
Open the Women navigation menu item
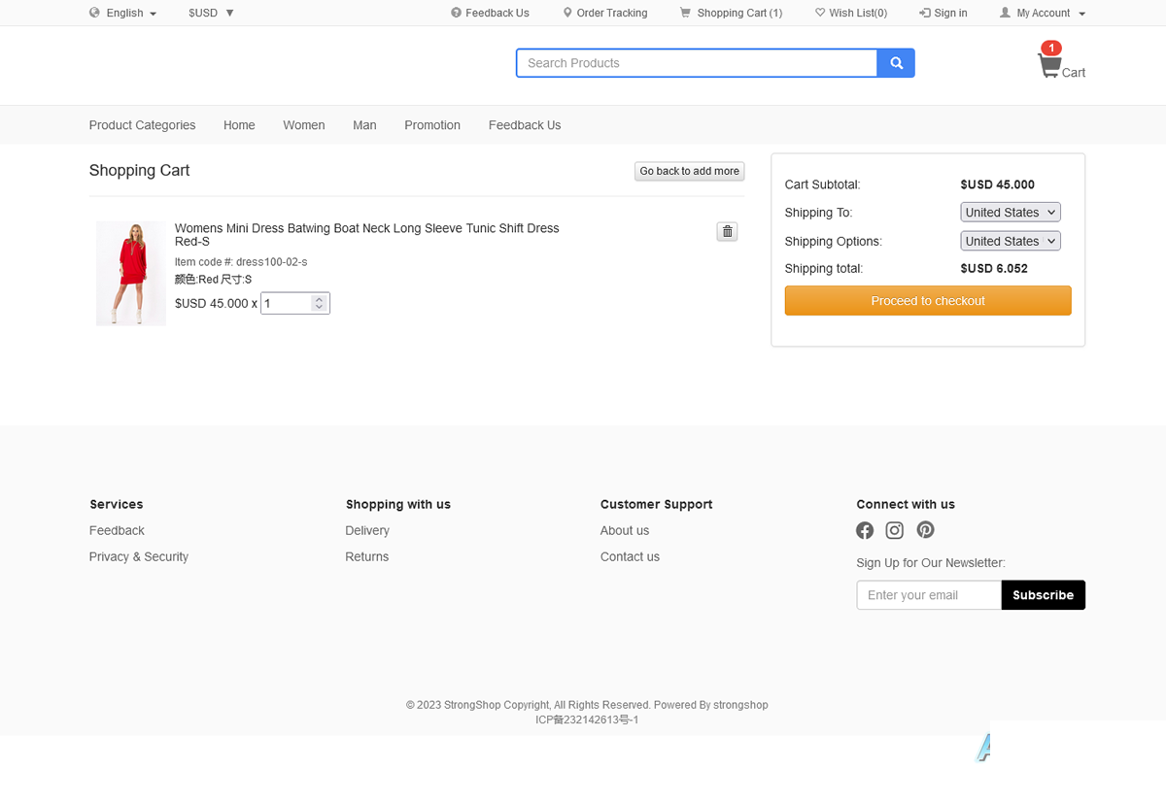point(304,125)
